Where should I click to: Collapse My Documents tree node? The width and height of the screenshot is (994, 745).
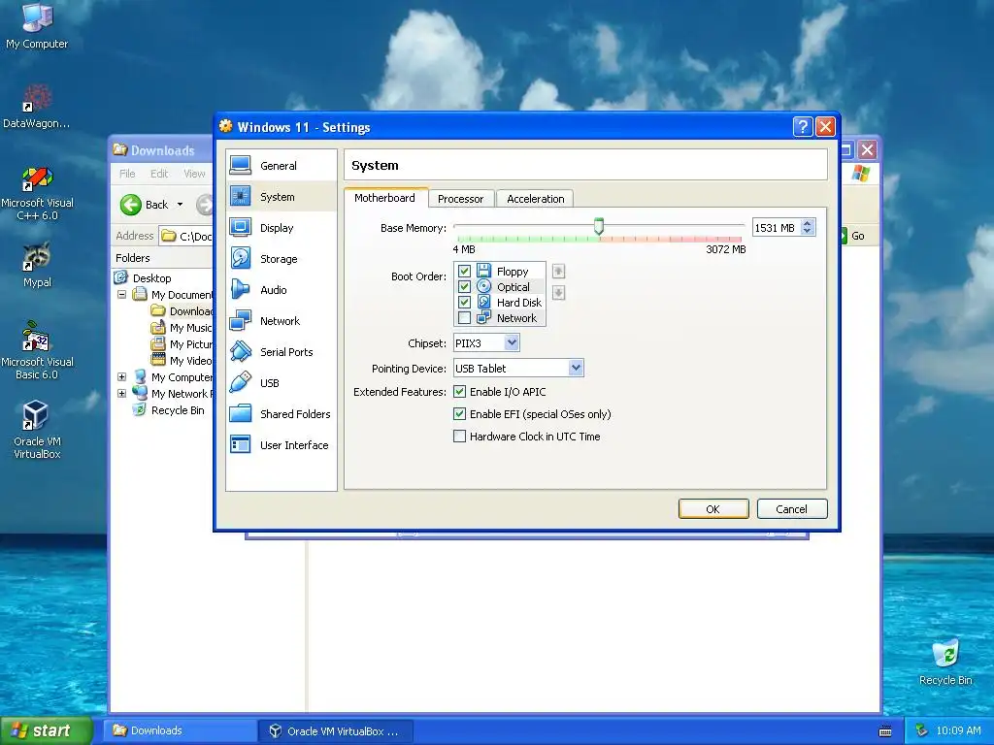point(121,295)
